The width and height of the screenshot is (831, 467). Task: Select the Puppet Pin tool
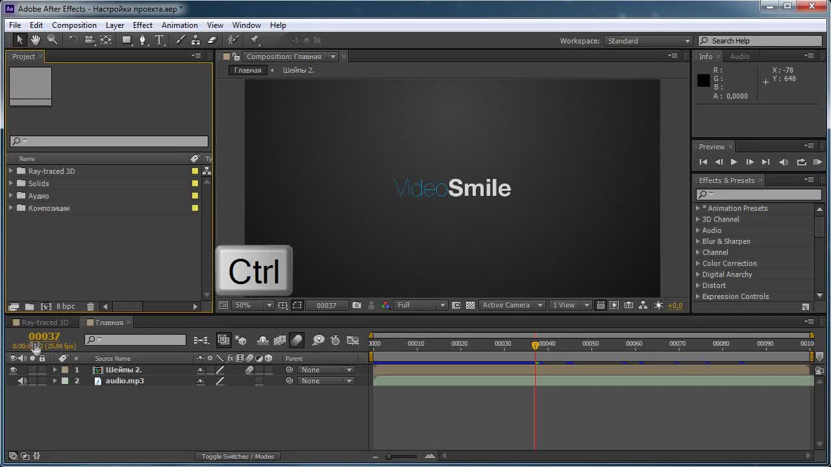click(254, 40)
